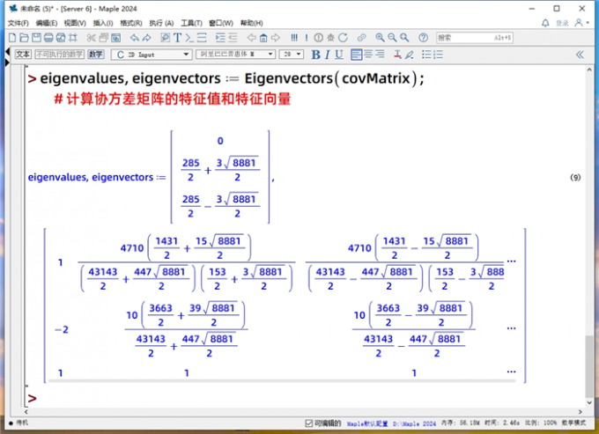Insert hyperlink with the chain link icon
This screenshot has height=434, width=599.
pos(361,37)
